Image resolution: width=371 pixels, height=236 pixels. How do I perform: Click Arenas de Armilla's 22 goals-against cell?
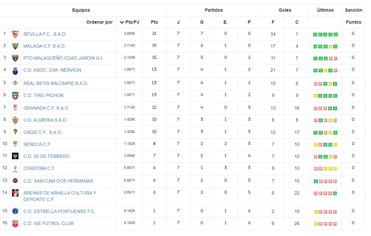pos(297,193)
